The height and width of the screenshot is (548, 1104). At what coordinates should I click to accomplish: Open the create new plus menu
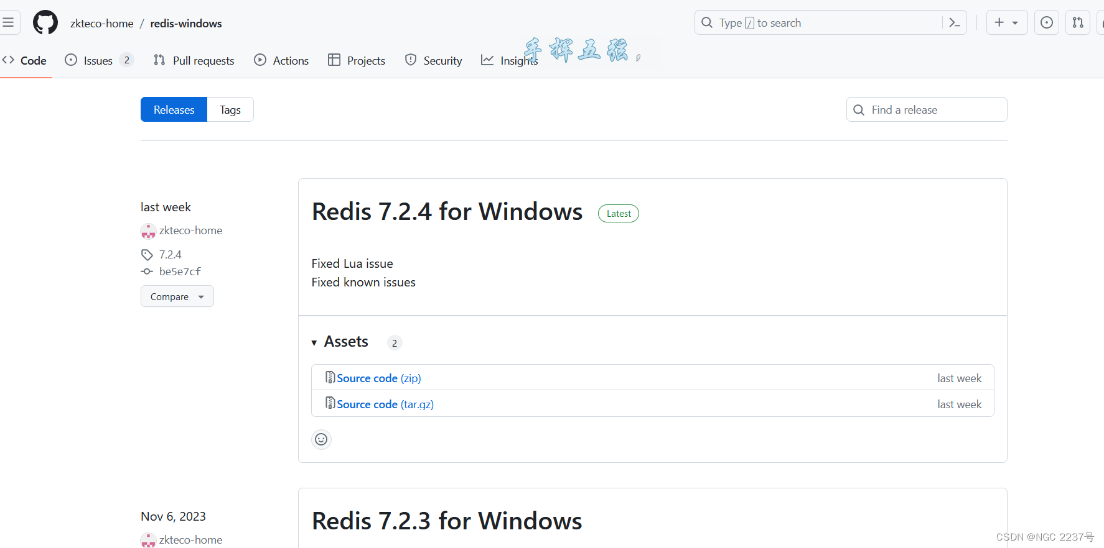tap(1006, 23)
